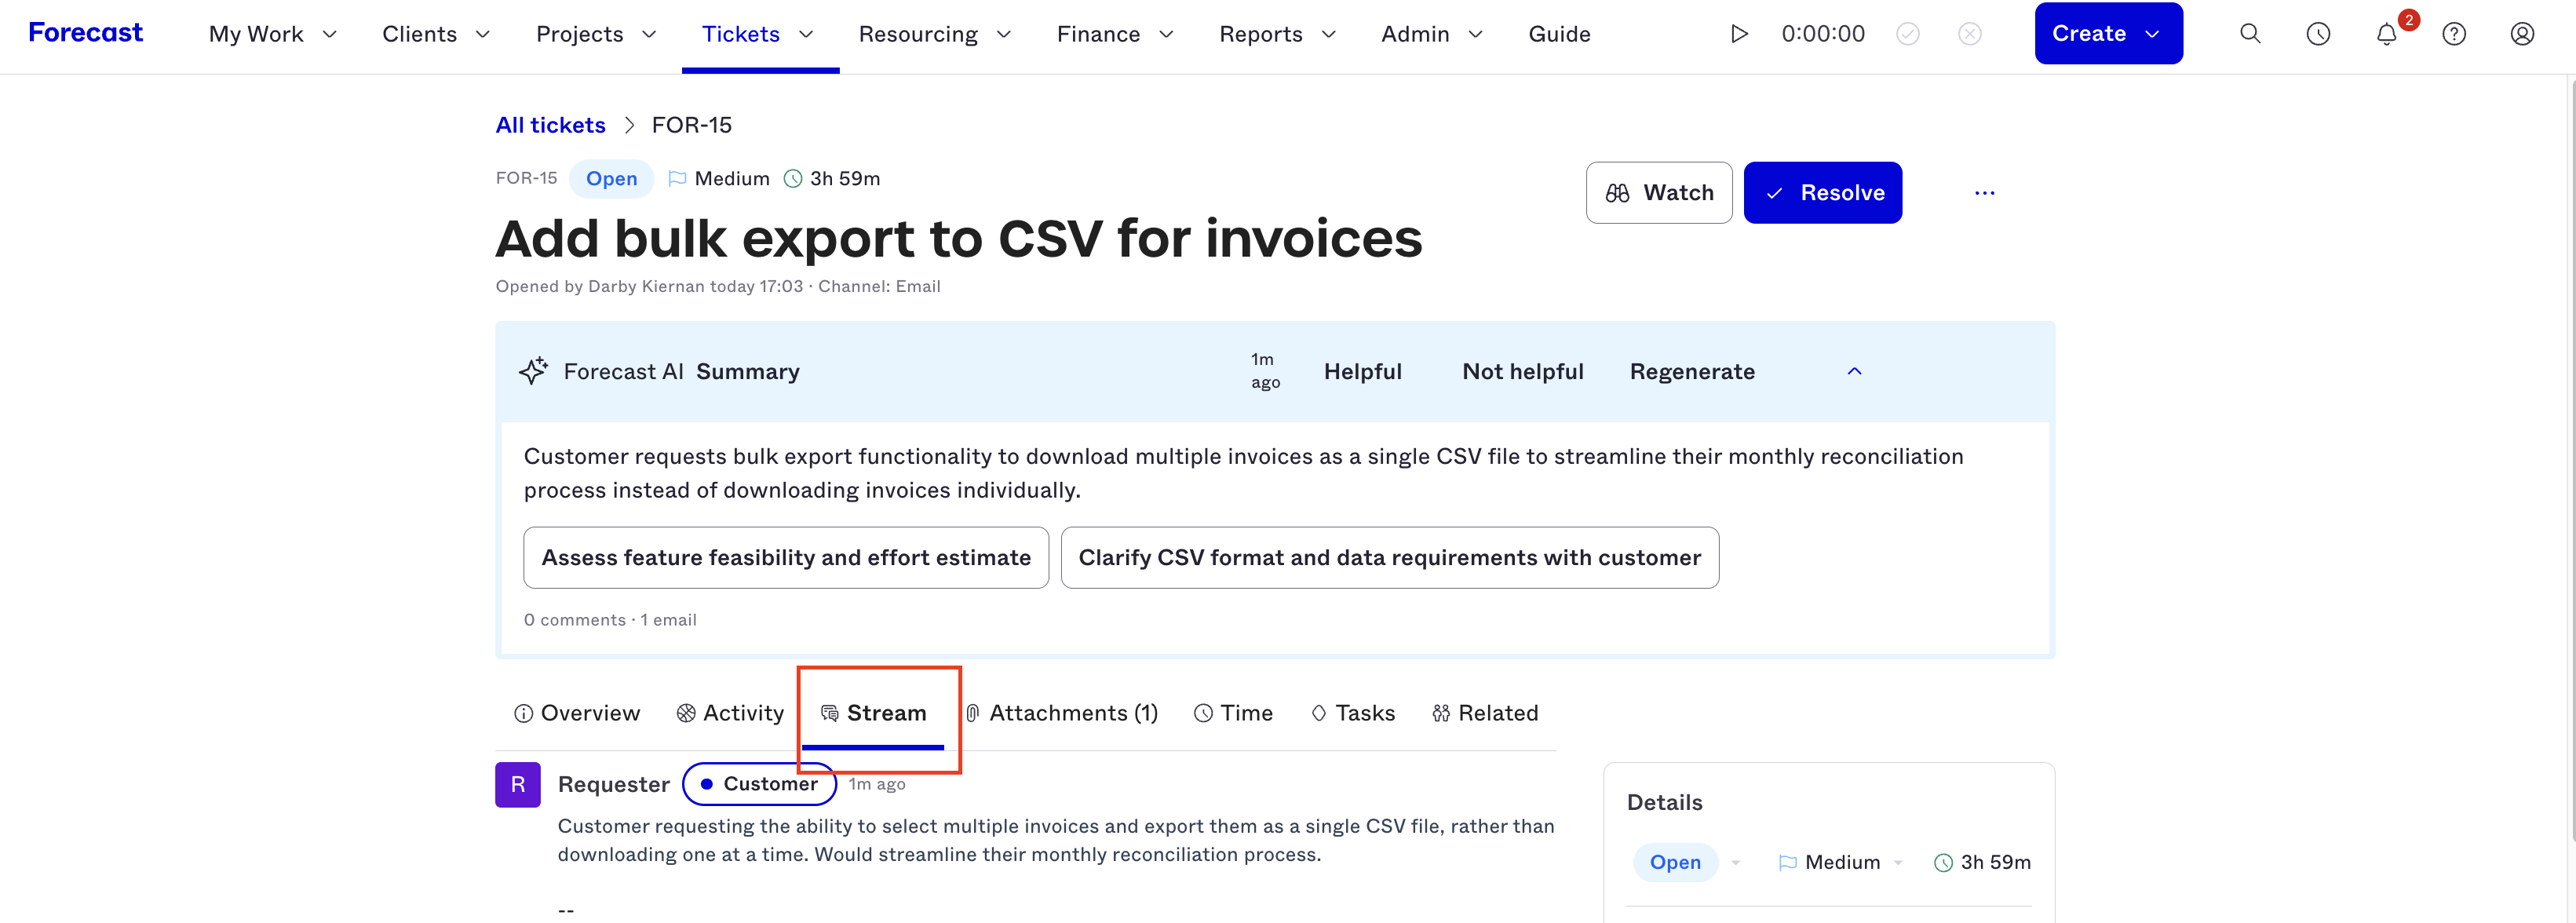Image resolution: width=2576 pixels, height=923 pixels.
Task: Open recent history clock icon
Action: point(2318,34)
